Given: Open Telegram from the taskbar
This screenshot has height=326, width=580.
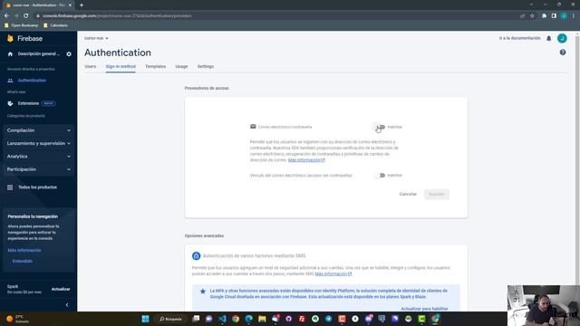Looking at the screenshot, I should click(328, 319).
